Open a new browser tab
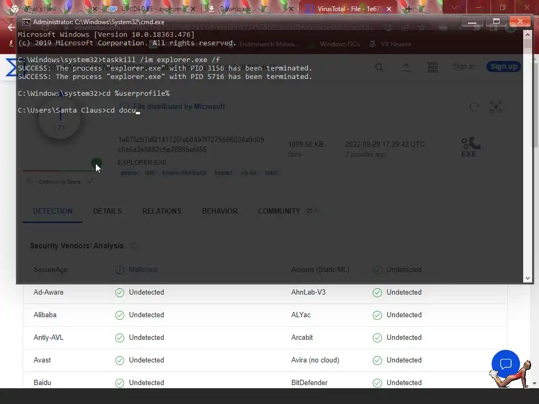This screenshot has width=539, height=404. click(408, 9)
